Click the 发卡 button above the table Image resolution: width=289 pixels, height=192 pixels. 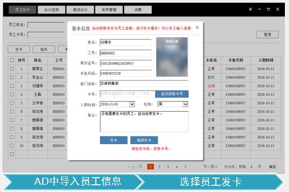coord(19,49)
